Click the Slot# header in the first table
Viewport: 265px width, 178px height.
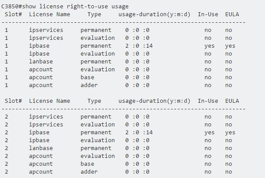[13, 14]
